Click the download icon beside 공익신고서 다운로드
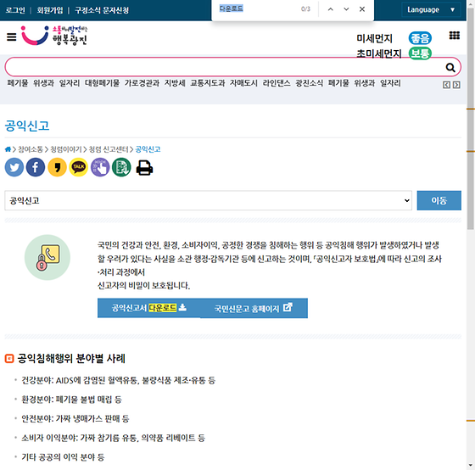The height and width of the screenshot is (470, 475). coord(182,308)
